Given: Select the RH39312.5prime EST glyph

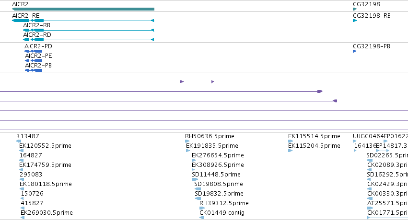Looking at the screenshot, I should pos(202,208).
